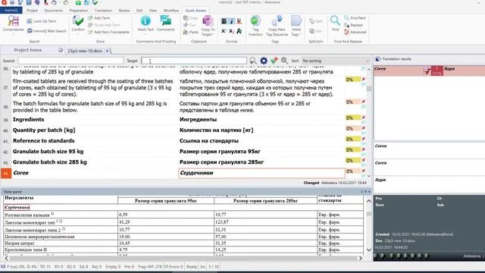Apply italic formatting
Screen dimensions: 485x273
coord(231,21)
